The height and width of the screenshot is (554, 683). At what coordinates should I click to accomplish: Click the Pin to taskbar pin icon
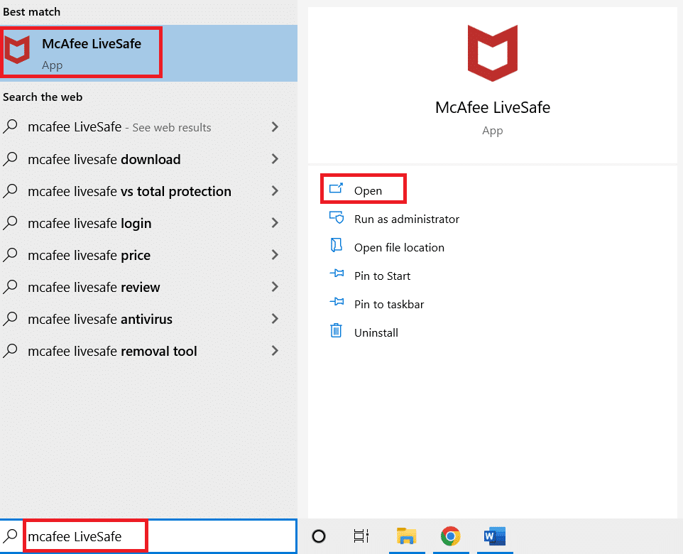[x=337, y=301]
